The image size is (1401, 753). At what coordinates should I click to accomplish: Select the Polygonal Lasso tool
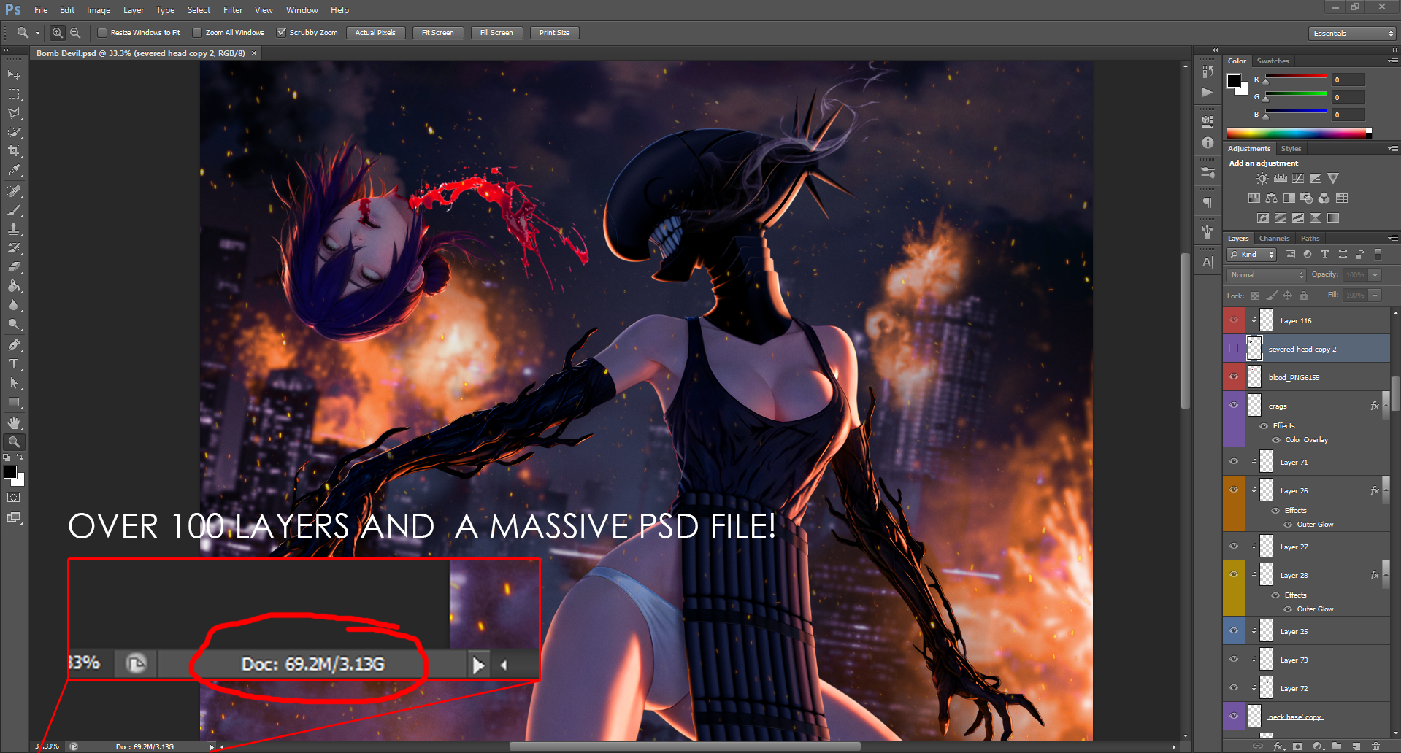tap(14, 113)
